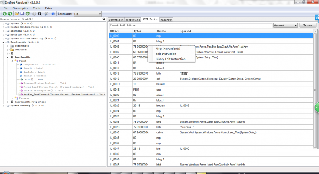The width and height of the screenshot is (319, 174).
Task: Select the IL_002B "Success..." ldstr row
Action: 211,127
